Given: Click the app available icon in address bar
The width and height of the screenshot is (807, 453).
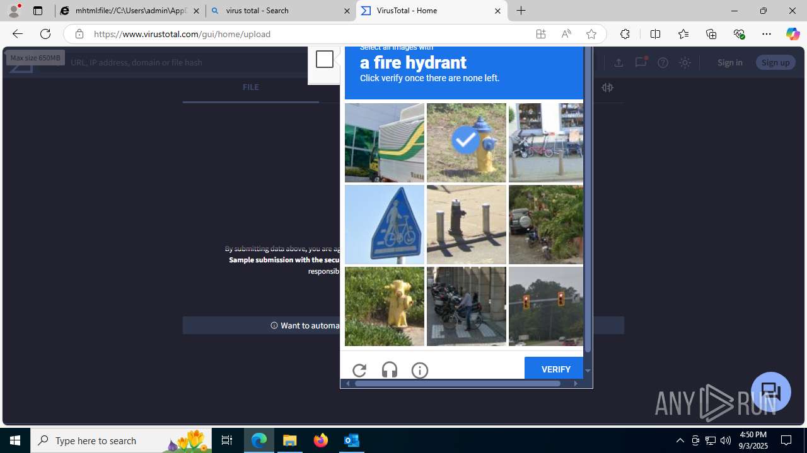Looking at the screenshot, I should [x=541, y=34].
